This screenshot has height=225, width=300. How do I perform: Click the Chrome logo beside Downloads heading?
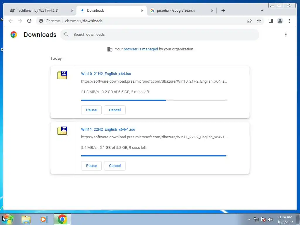pos(14,35)
